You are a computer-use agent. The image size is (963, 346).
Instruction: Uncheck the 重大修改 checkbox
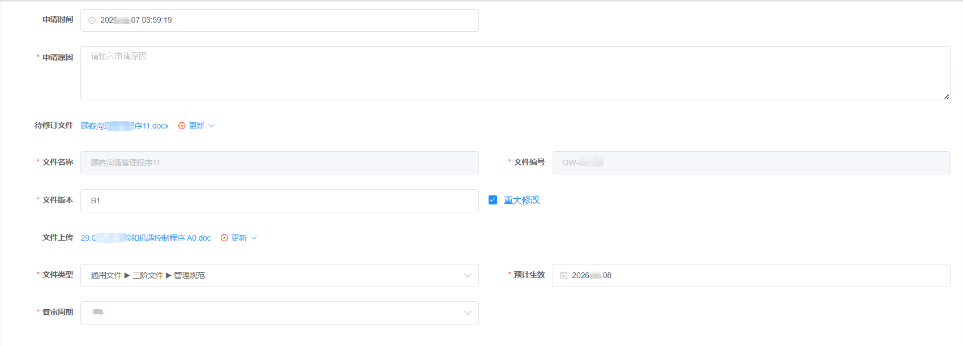click(x=493, y=200)
